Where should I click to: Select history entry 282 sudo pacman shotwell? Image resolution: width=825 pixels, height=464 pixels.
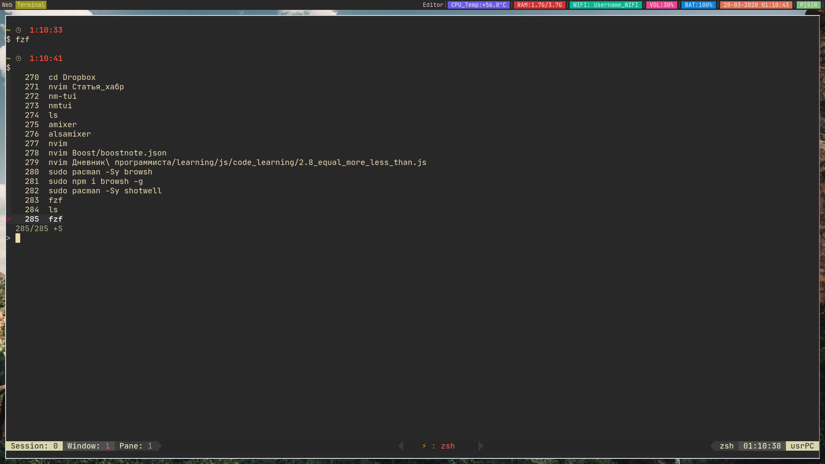105,191
